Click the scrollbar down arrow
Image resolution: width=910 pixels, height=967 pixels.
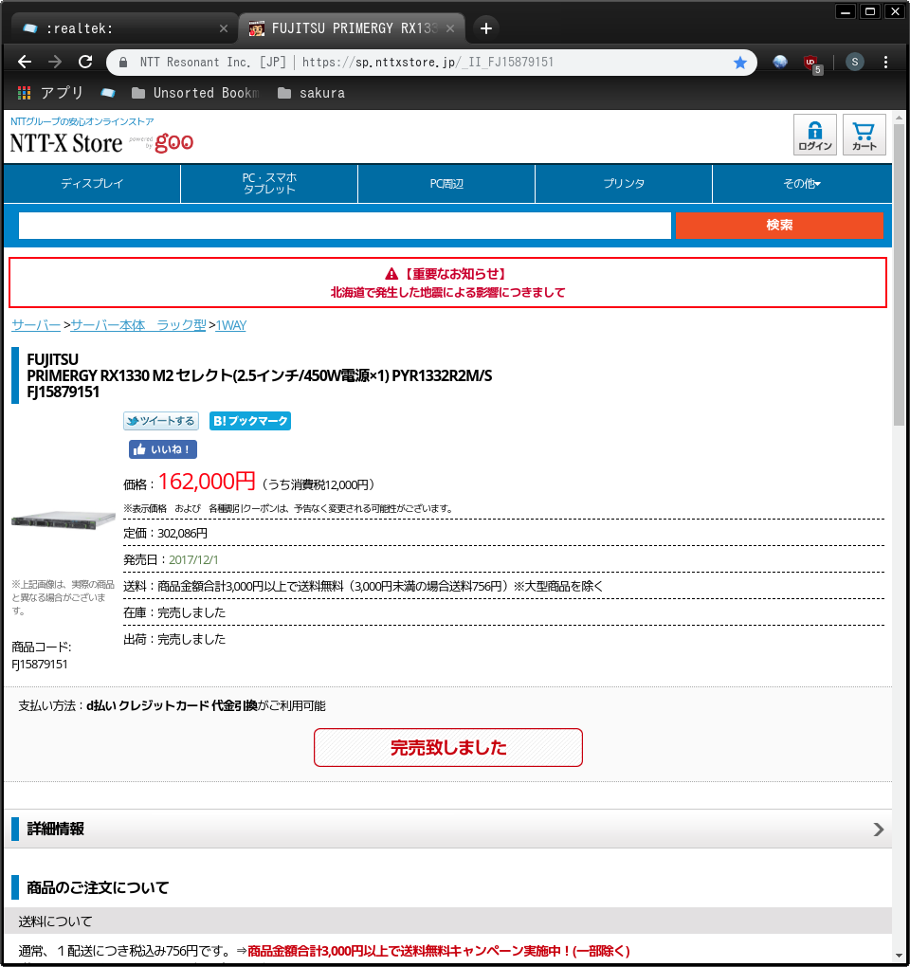coord(899,956)
